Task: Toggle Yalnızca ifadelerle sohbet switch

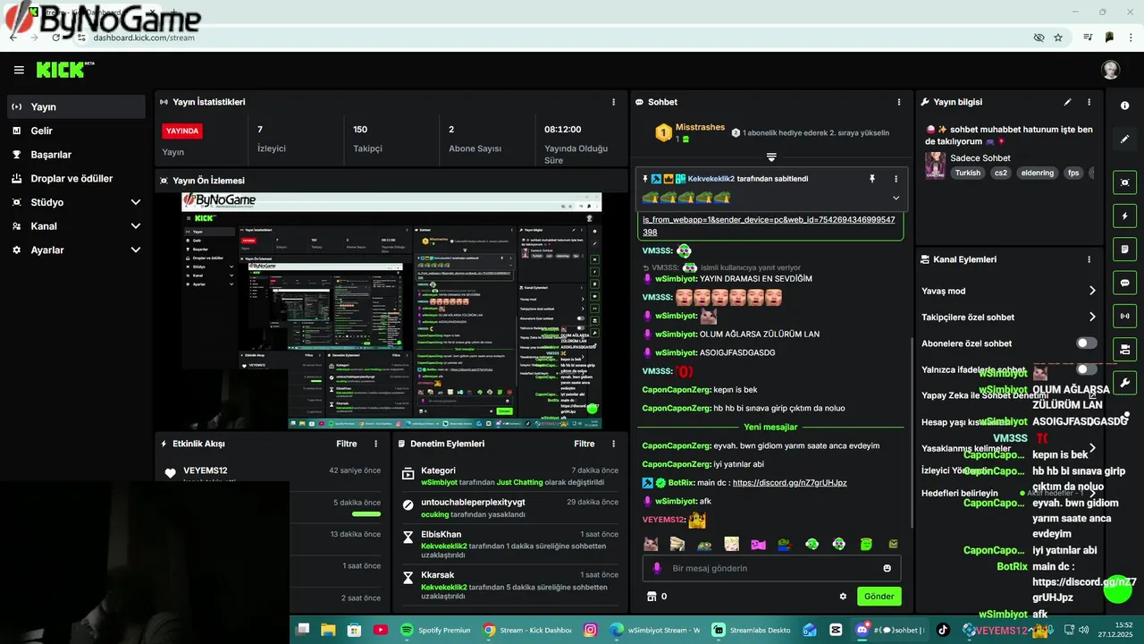Action: point(1086,369)
